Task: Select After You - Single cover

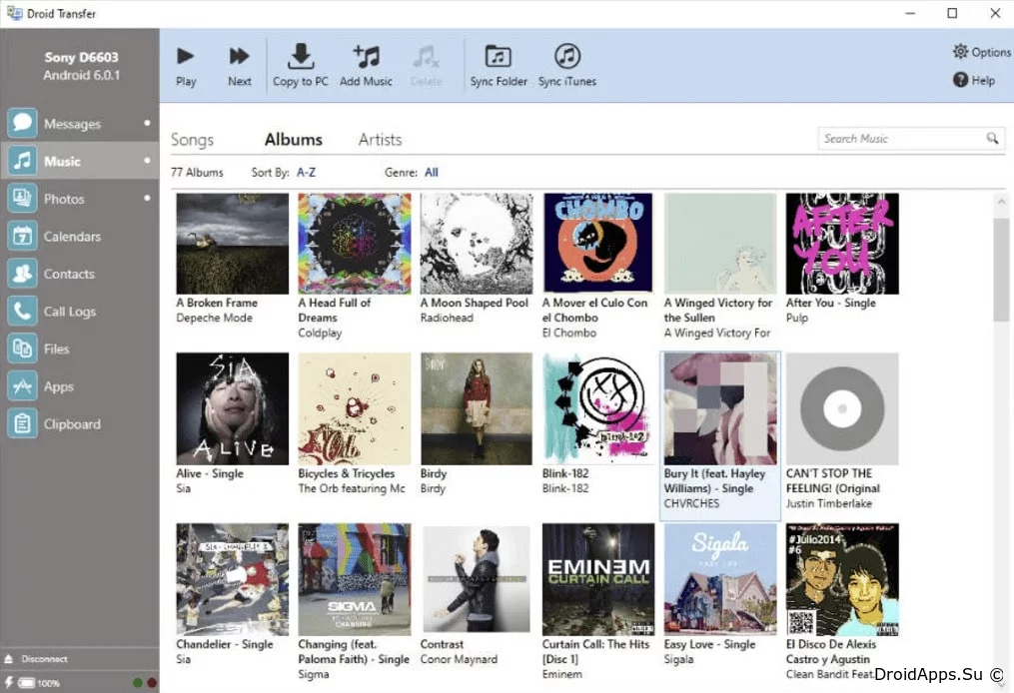Action: coord(842,244)
